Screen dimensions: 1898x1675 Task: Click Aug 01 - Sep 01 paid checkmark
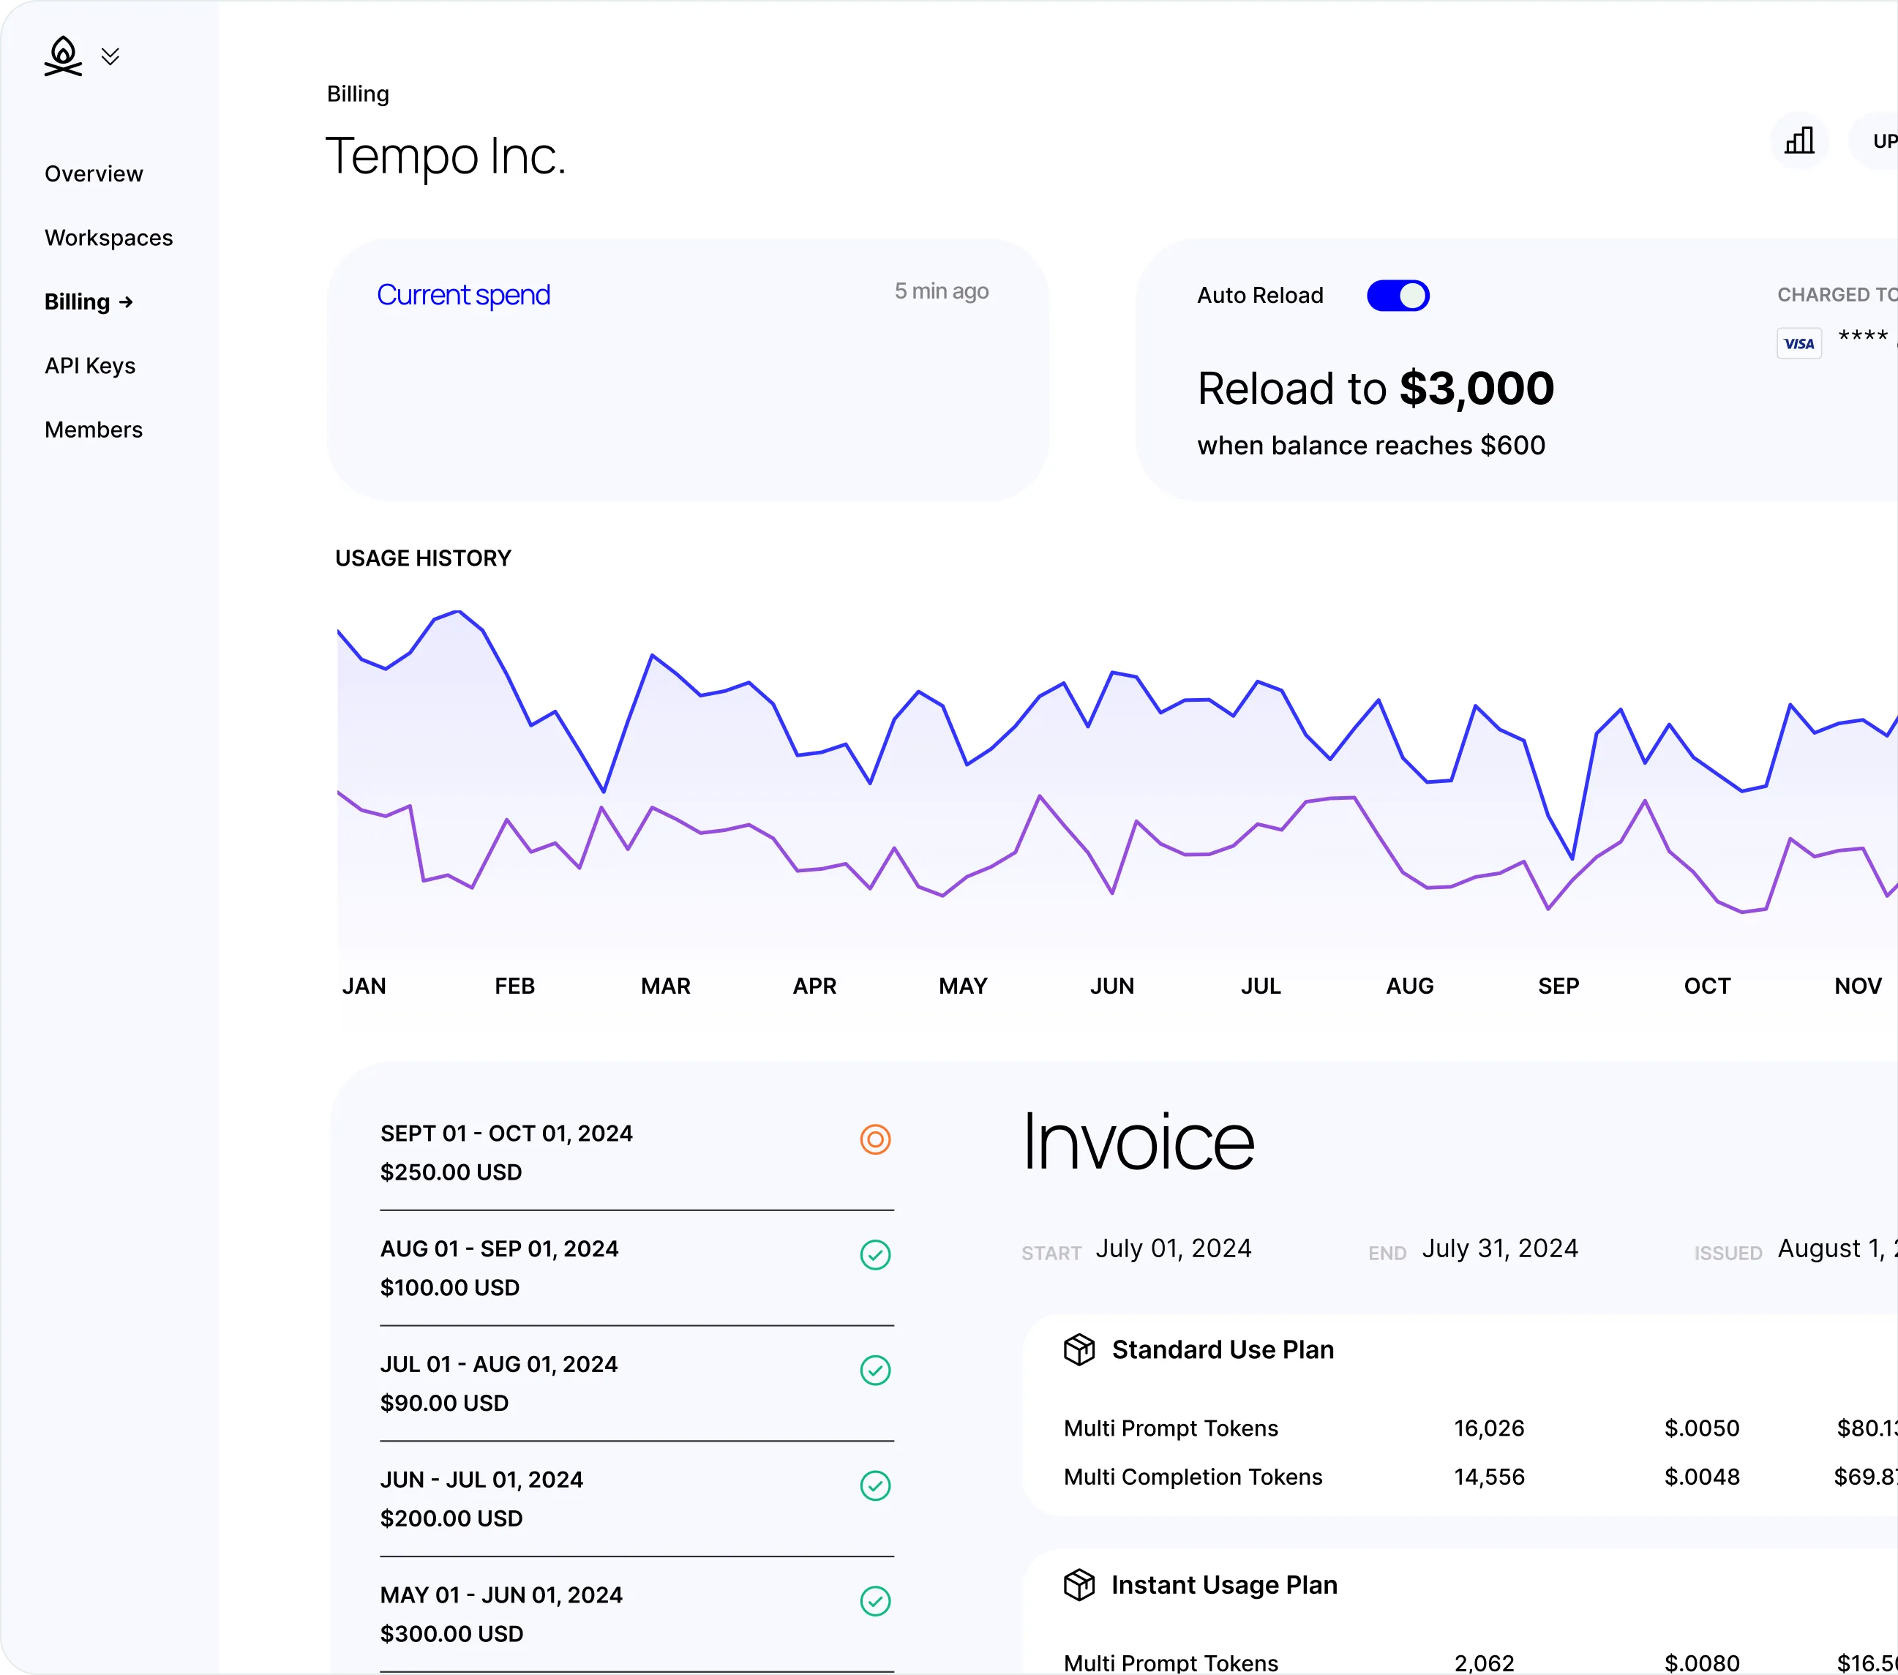pos(874,1254)
